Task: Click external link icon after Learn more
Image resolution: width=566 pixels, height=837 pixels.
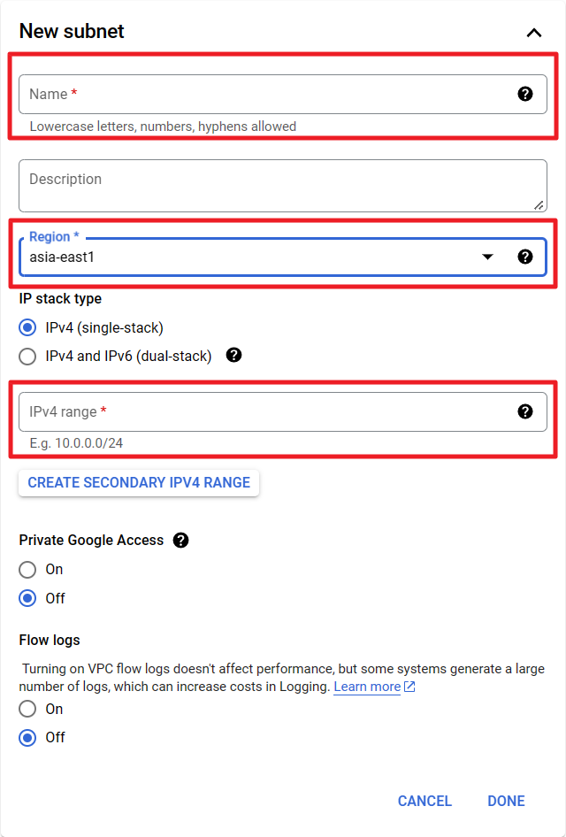Action: point(409,687)
